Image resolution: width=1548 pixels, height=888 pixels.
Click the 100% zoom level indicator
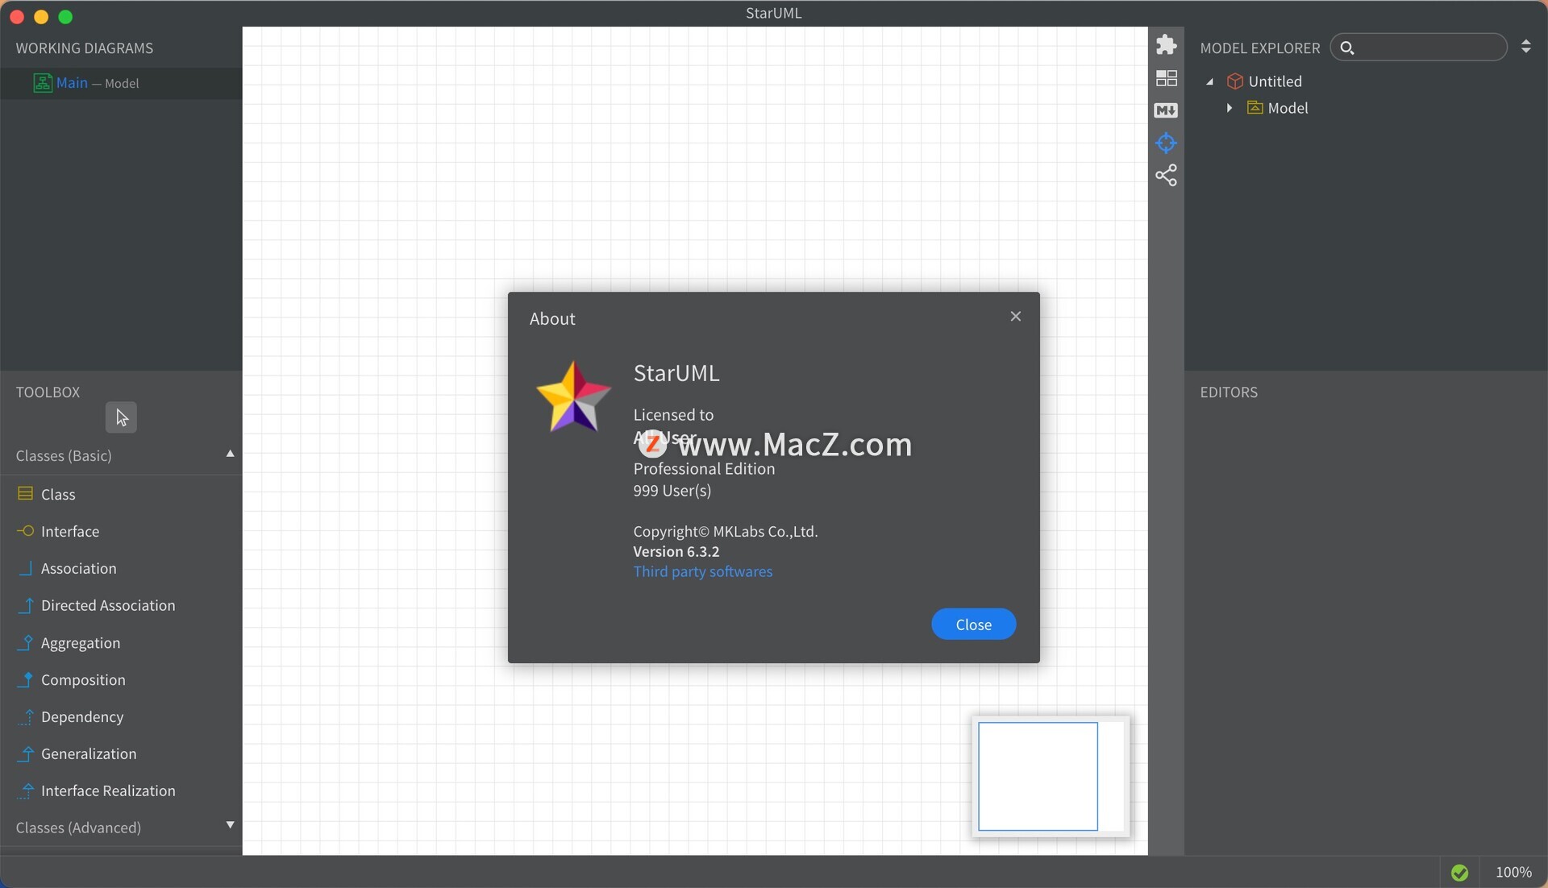click(1513, 872)
